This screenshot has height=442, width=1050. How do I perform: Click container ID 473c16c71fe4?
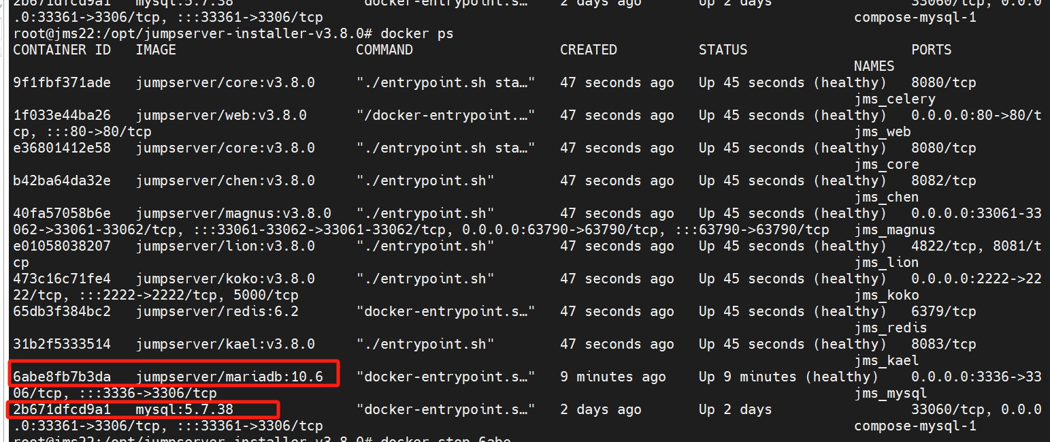coord(61,279)
